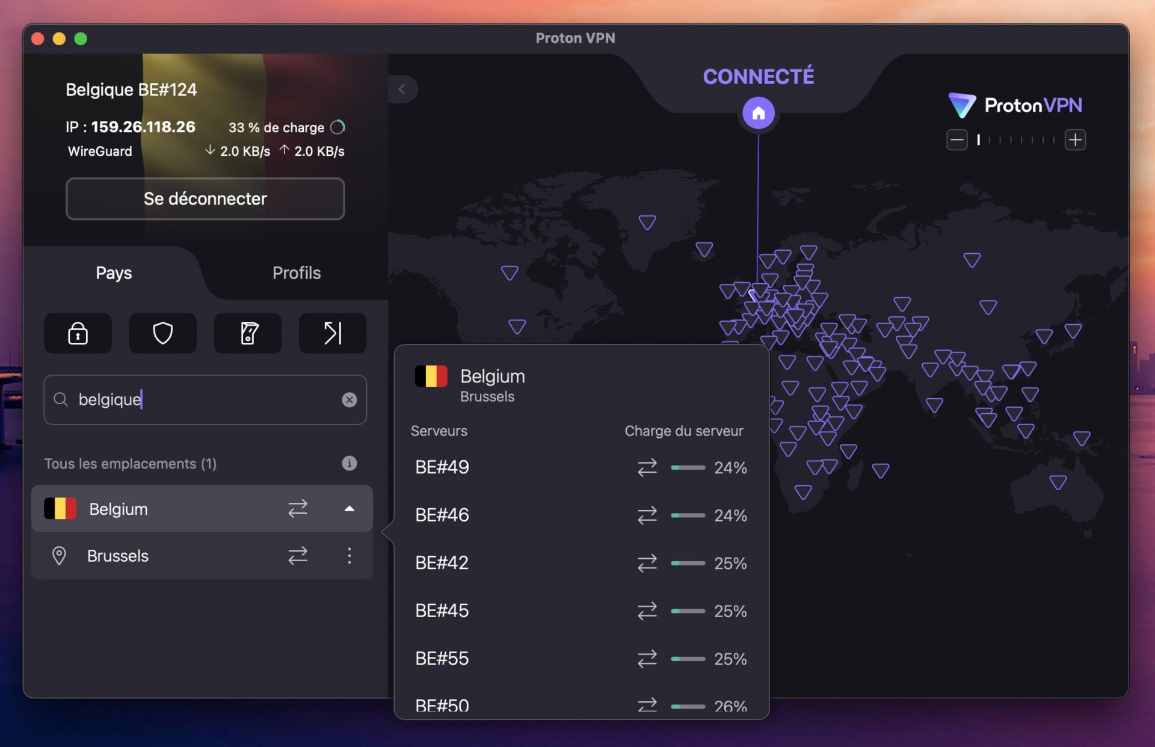Click the Serveurs column header
The height and width of the screenshot is (747, 1155).
(439, 431)
